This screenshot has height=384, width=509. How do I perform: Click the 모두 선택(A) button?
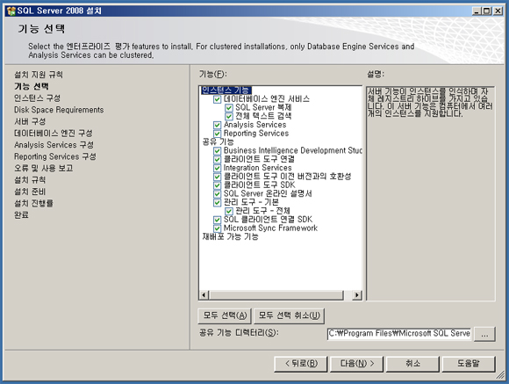pyautogui.click(x=225, y=315)
